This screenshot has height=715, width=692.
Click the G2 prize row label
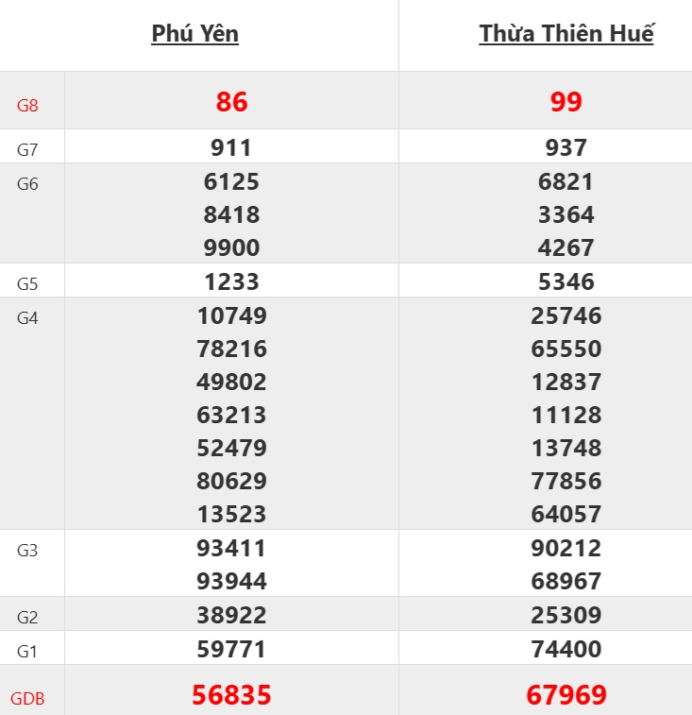pyautogui.click(x=27, y=618)
